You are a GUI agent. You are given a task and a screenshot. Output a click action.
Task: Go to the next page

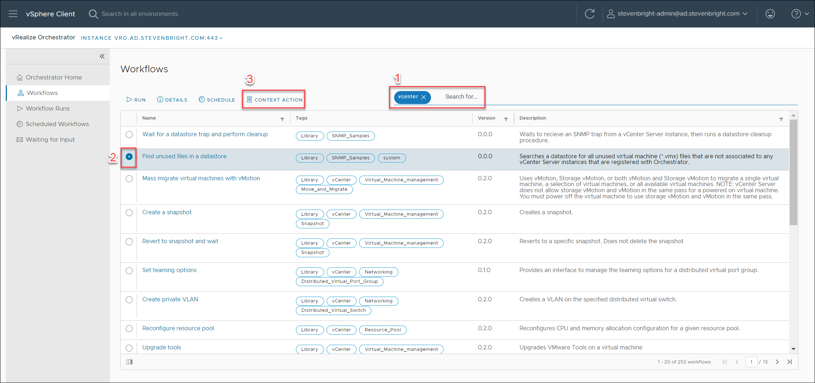click(777, 362)
